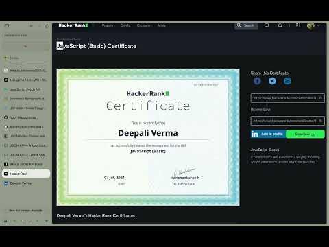The image size is (329, 247).
Task: Copy the certificate URL with copy icon
Action: [321, 98]
